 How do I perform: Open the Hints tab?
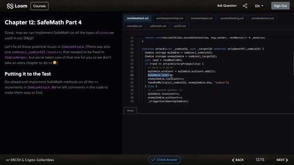130,110
